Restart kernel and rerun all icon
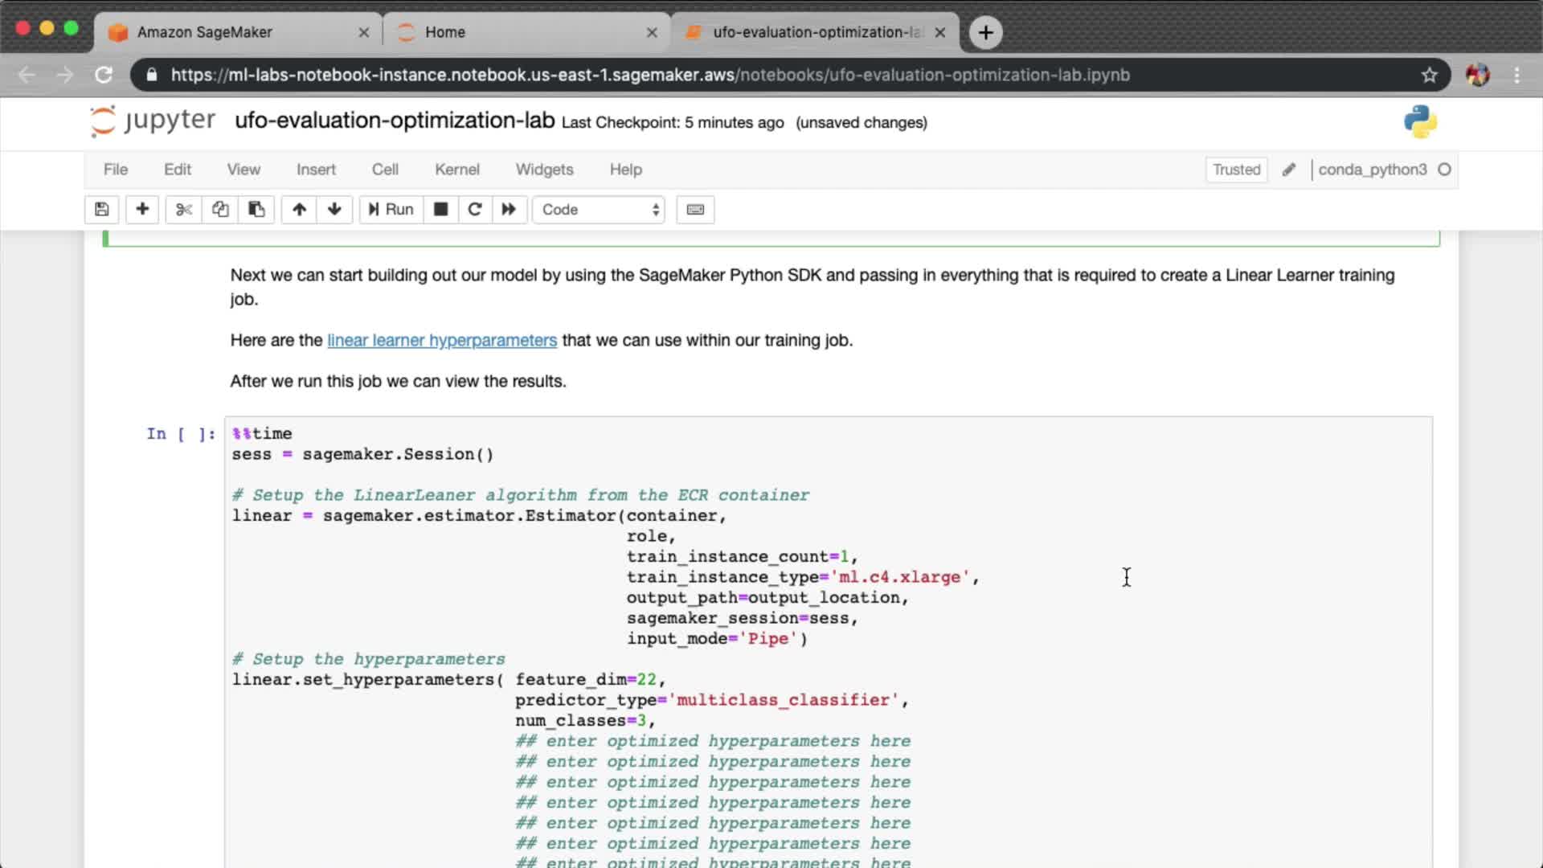 509,210
